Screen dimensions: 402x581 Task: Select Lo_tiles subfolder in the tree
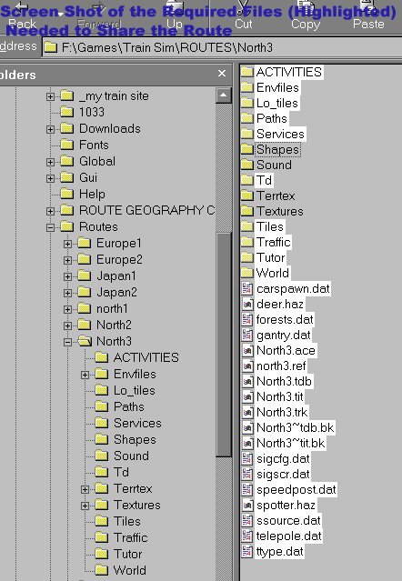tap(134, 390)
